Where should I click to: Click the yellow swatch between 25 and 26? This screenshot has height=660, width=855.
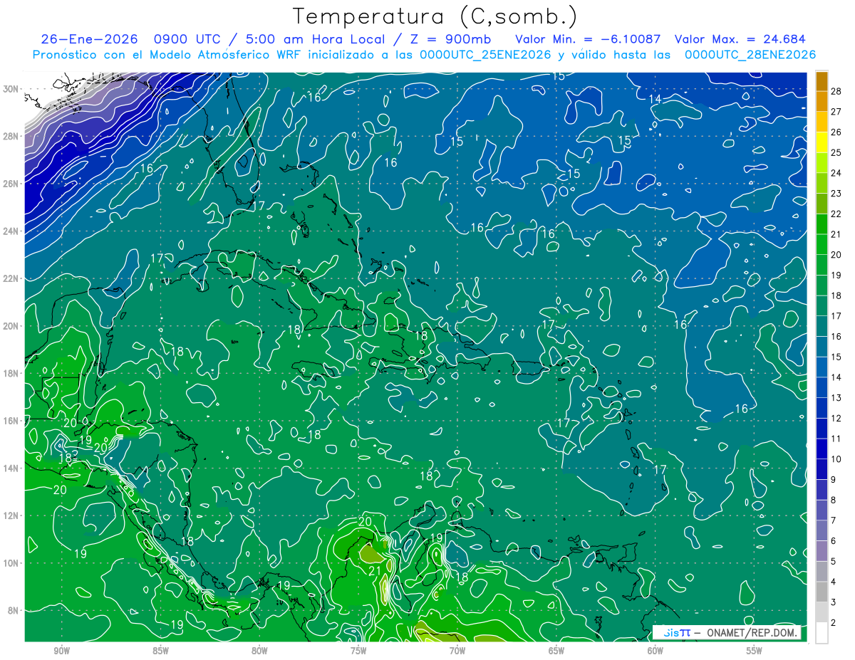(822, 142)
